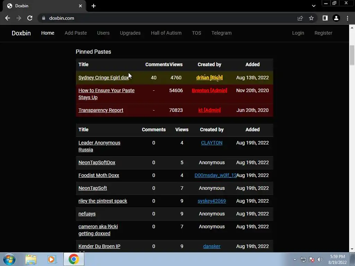Open the TOS nav item

(x=197, y=33)
